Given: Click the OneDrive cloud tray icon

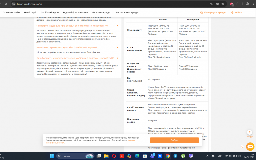Looking at the screenshot, I should tap(213, 156).
